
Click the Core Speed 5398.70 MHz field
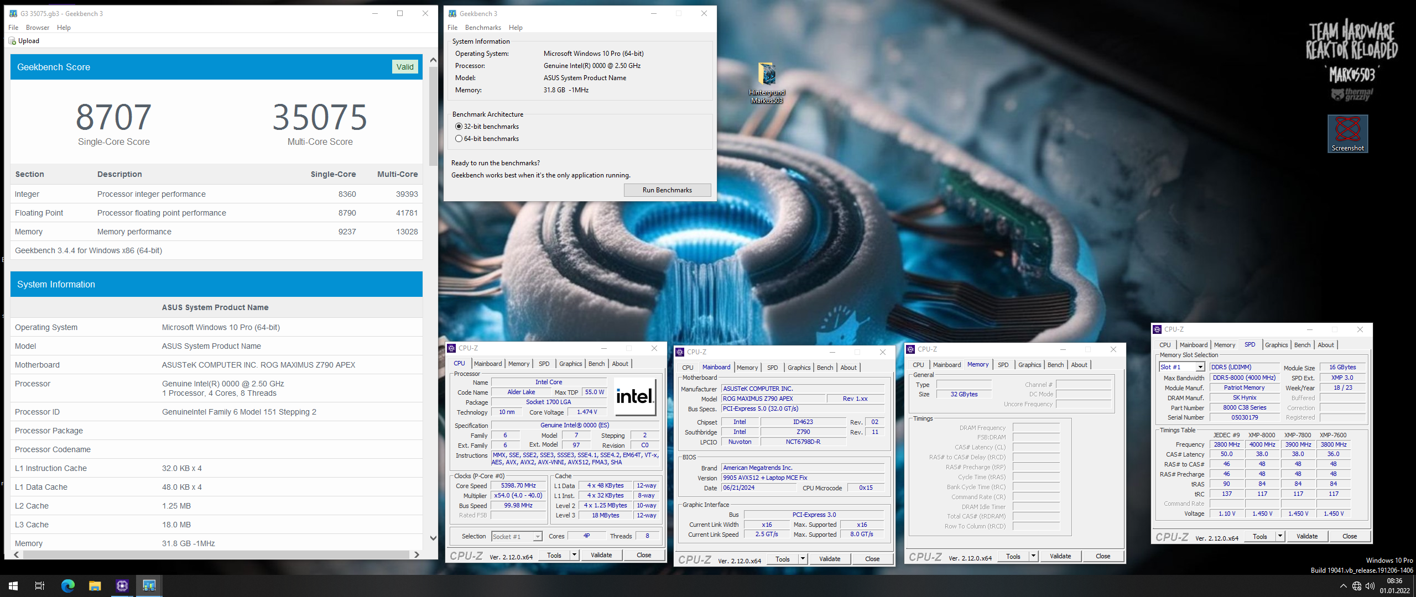pos(518,486)
